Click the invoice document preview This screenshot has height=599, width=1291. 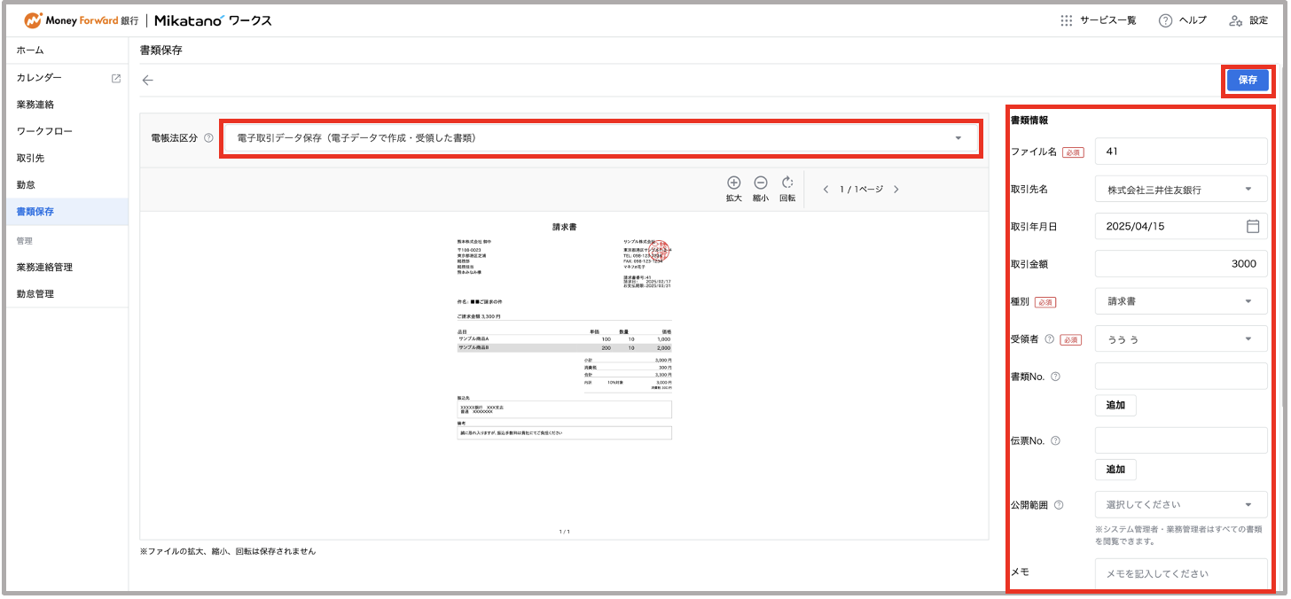click(x=564, y=375)
